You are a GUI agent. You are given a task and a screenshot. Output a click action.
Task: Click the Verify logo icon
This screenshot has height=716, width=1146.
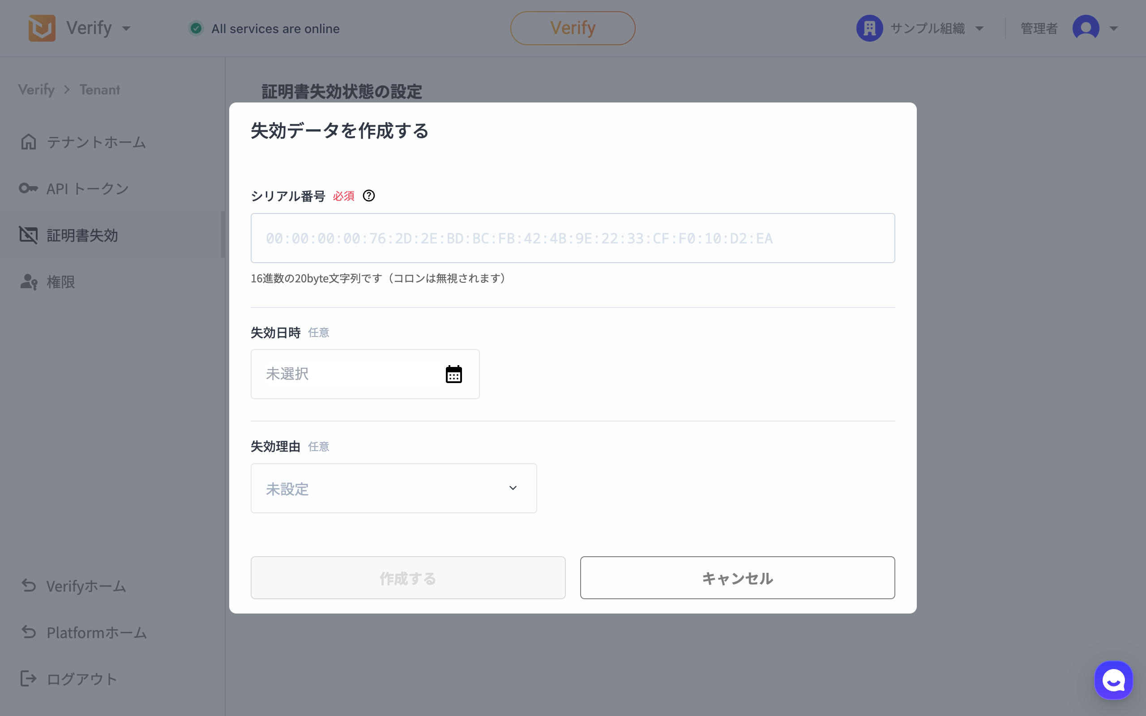click(x=42, y=28)
